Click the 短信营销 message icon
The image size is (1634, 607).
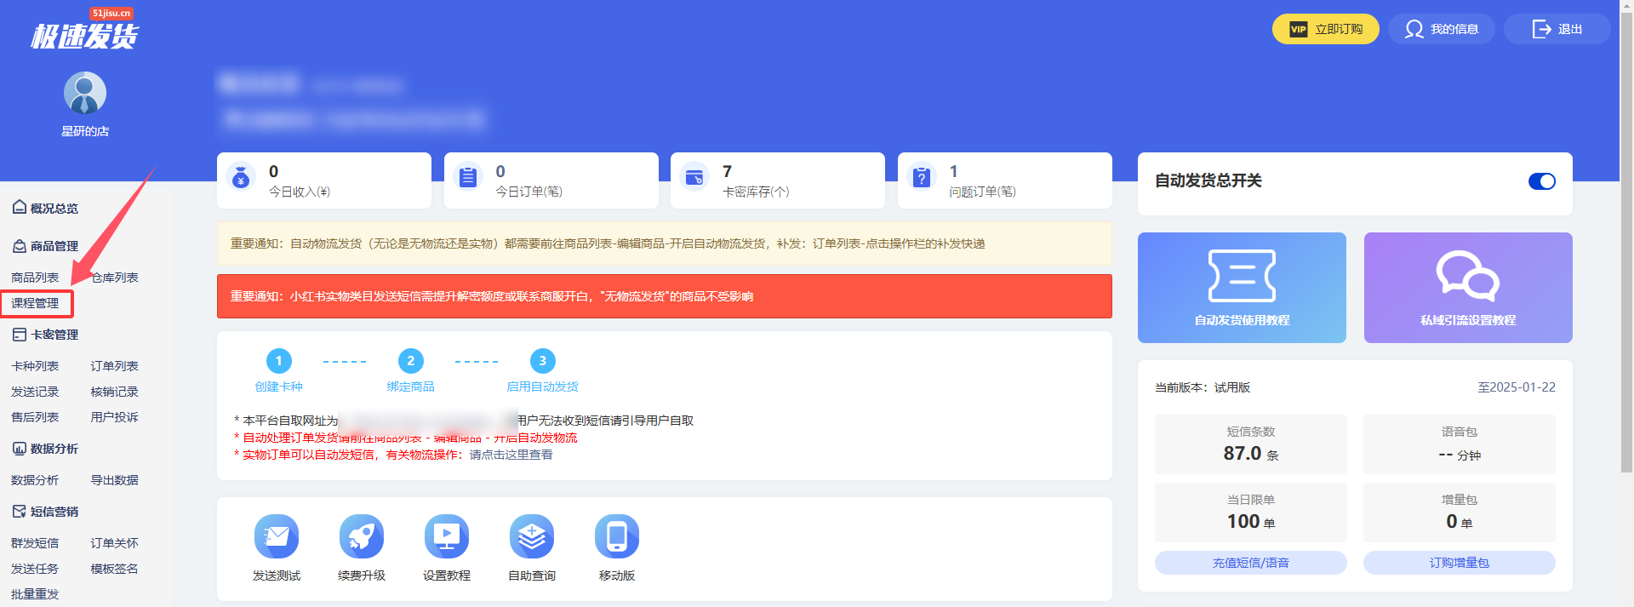[19, 512]
